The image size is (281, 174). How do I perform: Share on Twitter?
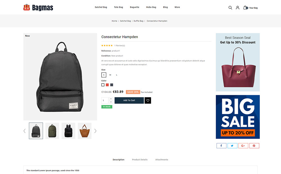[232, 146]
